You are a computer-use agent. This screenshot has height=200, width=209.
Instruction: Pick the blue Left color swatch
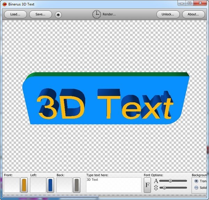coord(50,185)
